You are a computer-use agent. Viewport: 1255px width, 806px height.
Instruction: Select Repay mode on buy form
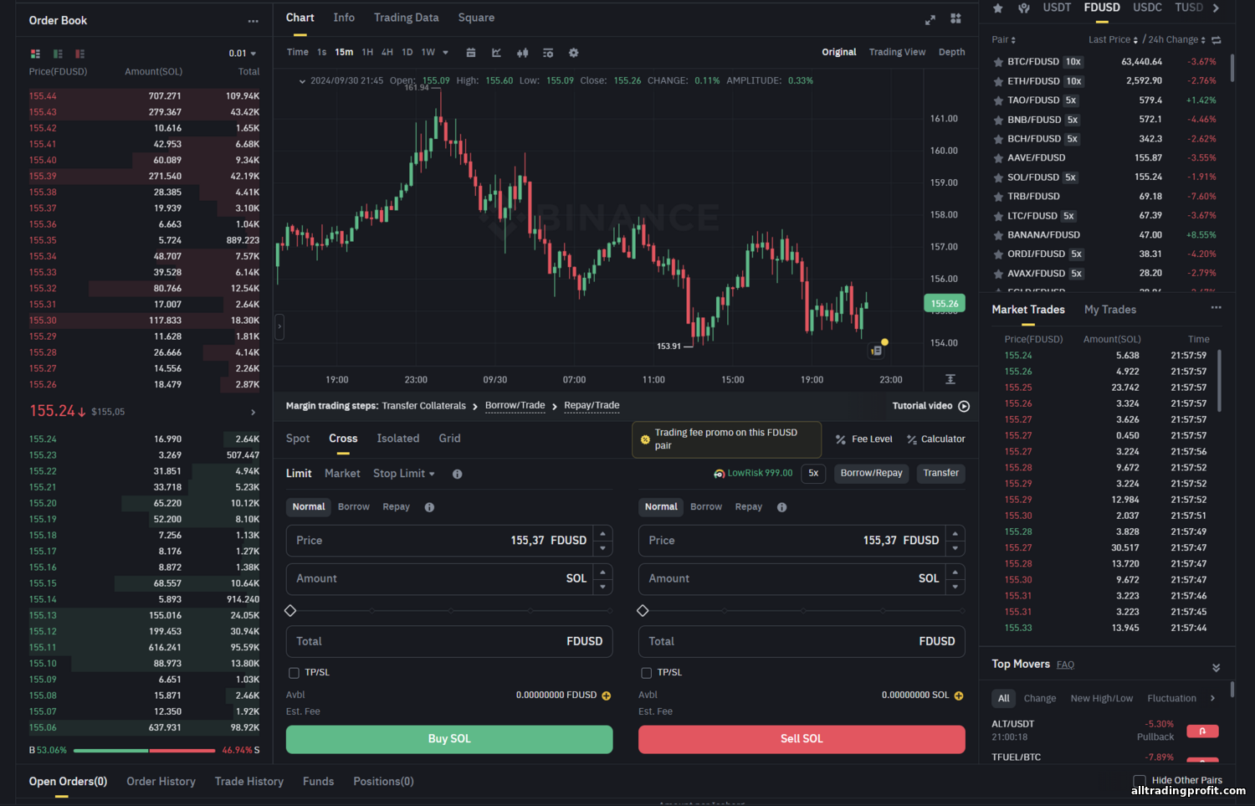coord(397,507)
